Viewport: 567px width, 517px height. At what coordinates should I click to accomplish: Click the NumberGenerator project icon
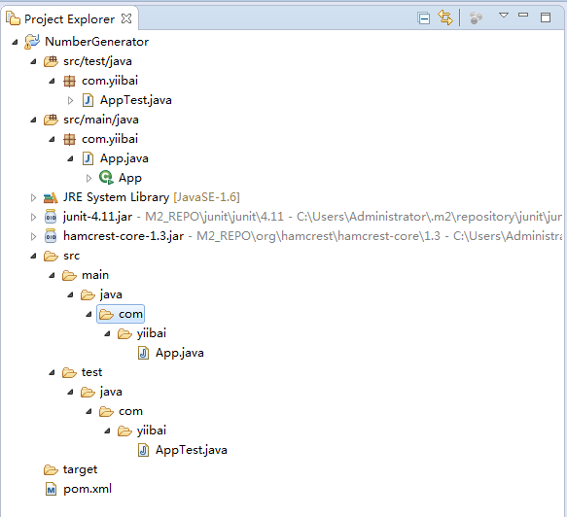32,42
